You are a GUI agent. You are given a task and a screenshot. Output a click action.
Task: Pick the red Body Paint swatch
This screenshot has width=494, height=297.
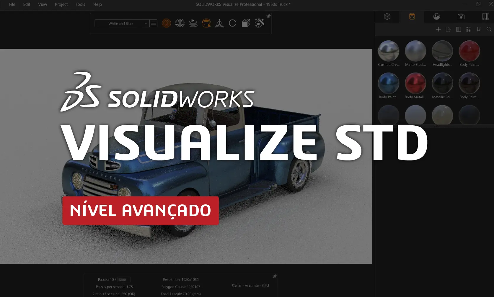(469, 51)
